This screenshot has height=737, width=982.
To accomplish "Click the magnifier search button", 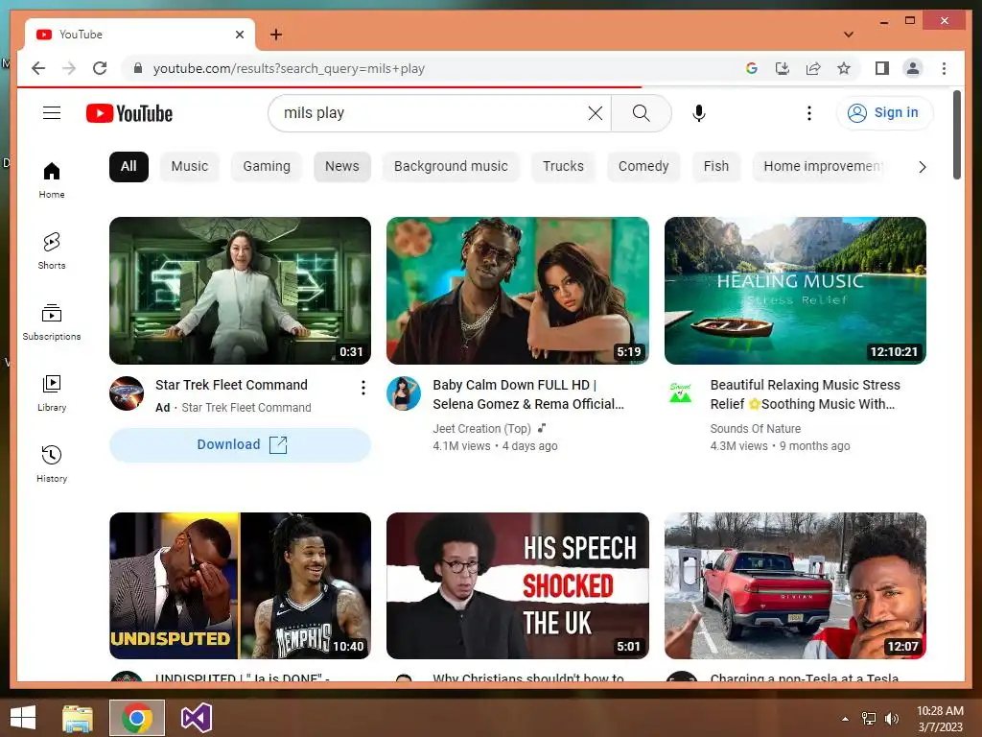I will click(x=641, y=113).
